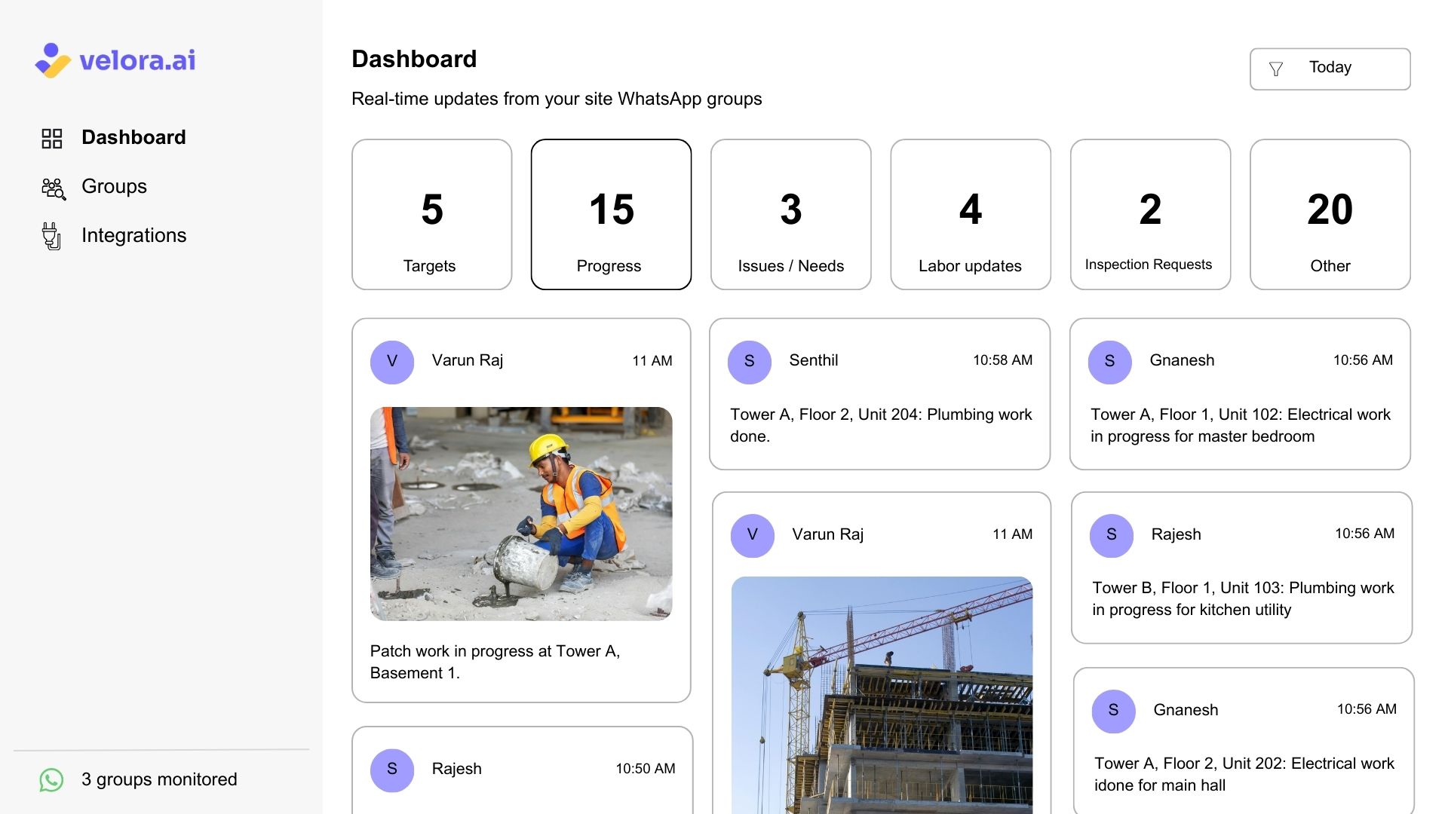Viewport: 1448px width, 814px height.
Task: Click the WhatsApp icon near groups monitored
Action: point(51,779)
